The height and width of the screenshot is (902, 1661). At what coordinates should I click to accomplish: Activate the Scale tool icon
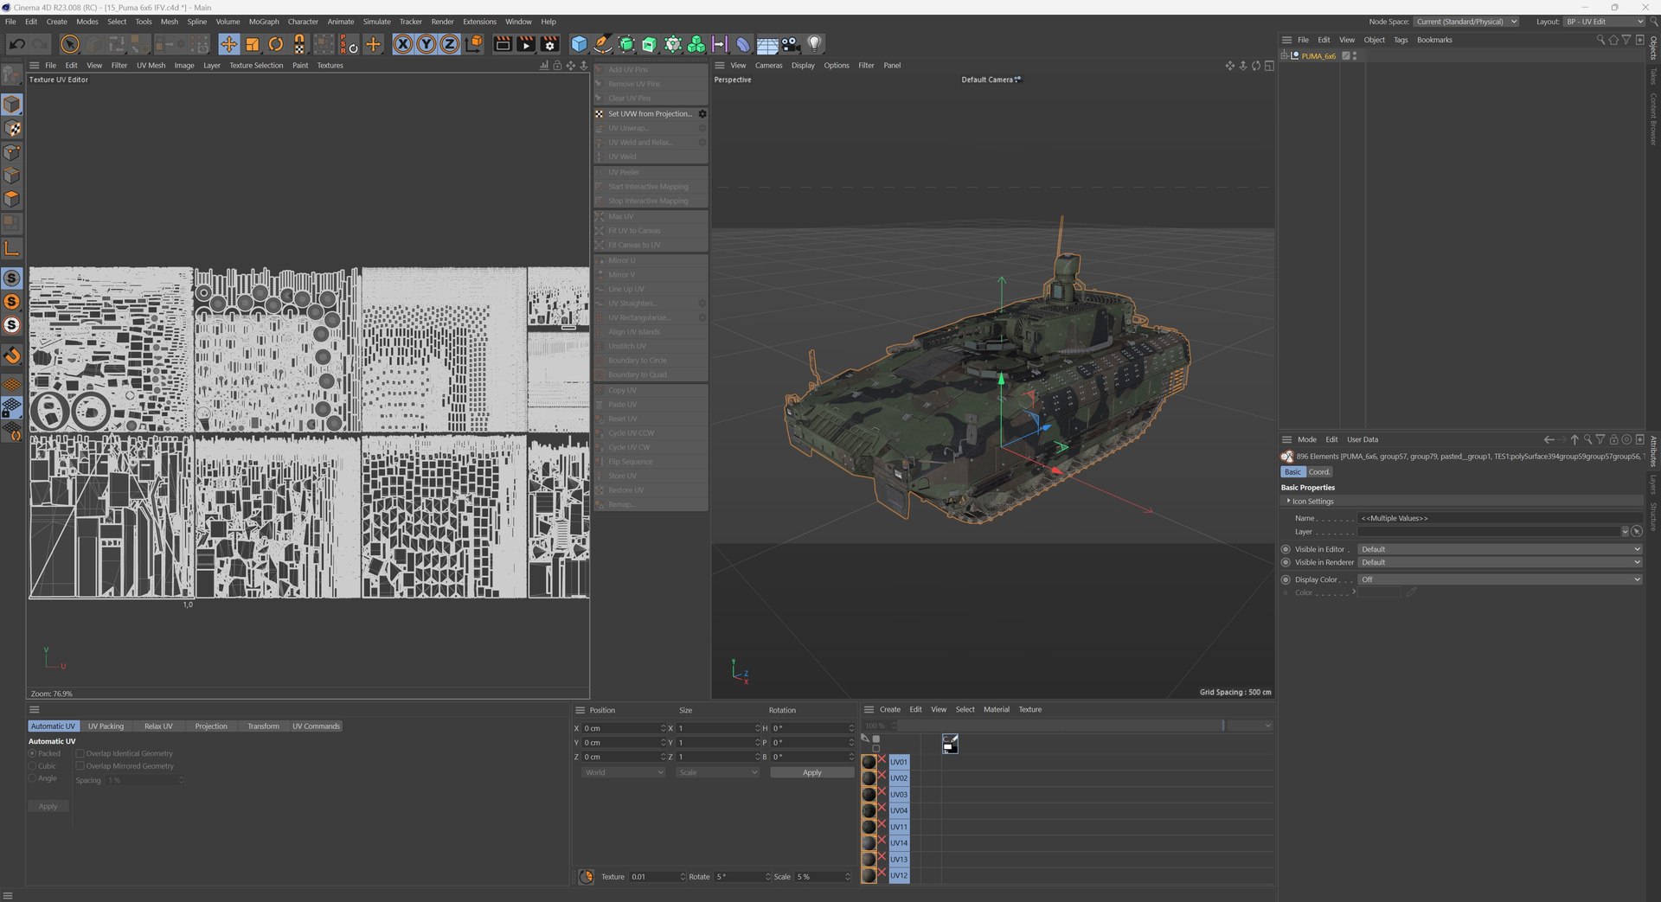(253, 44)
